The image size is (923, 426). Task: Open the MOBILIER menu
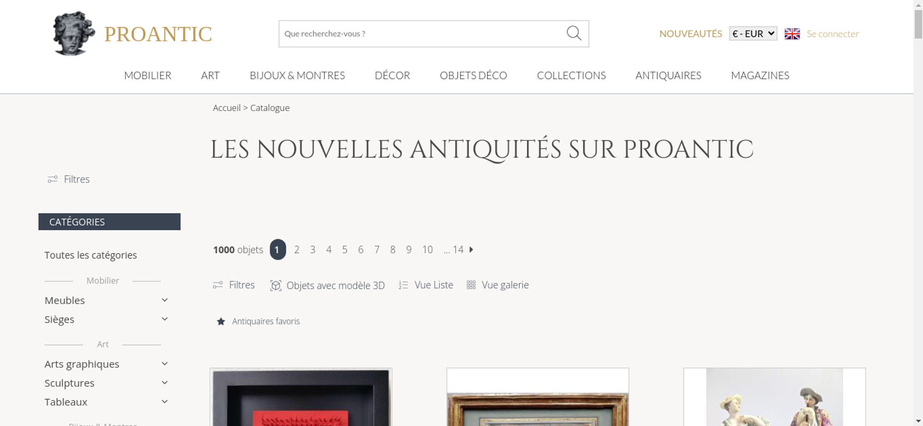pos(148,75)
